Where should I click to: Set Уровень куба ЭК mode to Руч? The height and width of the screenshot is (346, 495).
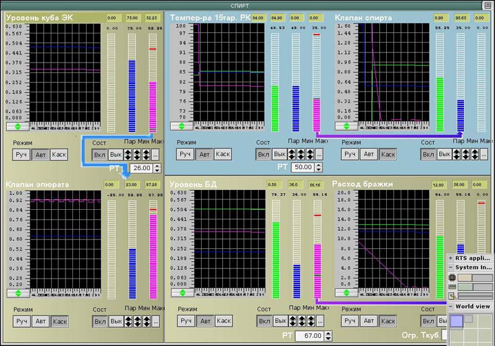22,154
